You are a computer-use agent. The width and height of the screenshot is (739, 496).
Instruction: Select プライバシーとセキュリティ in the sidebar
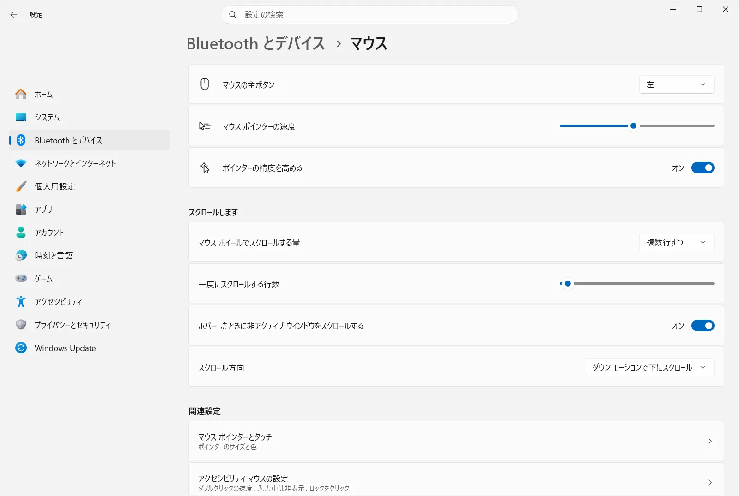tap(90, 325)
